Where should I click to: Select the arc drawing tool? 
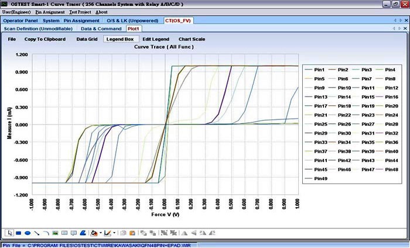pyautogui.click(x=46, y=233)
